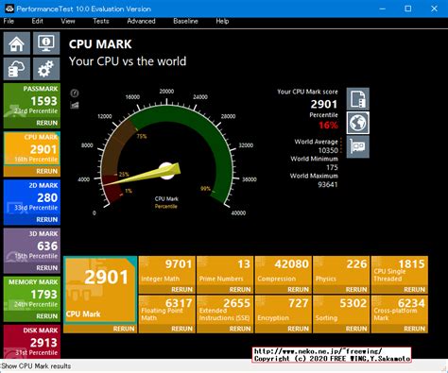Rerun the Encryption test

[x=298, y=329]
